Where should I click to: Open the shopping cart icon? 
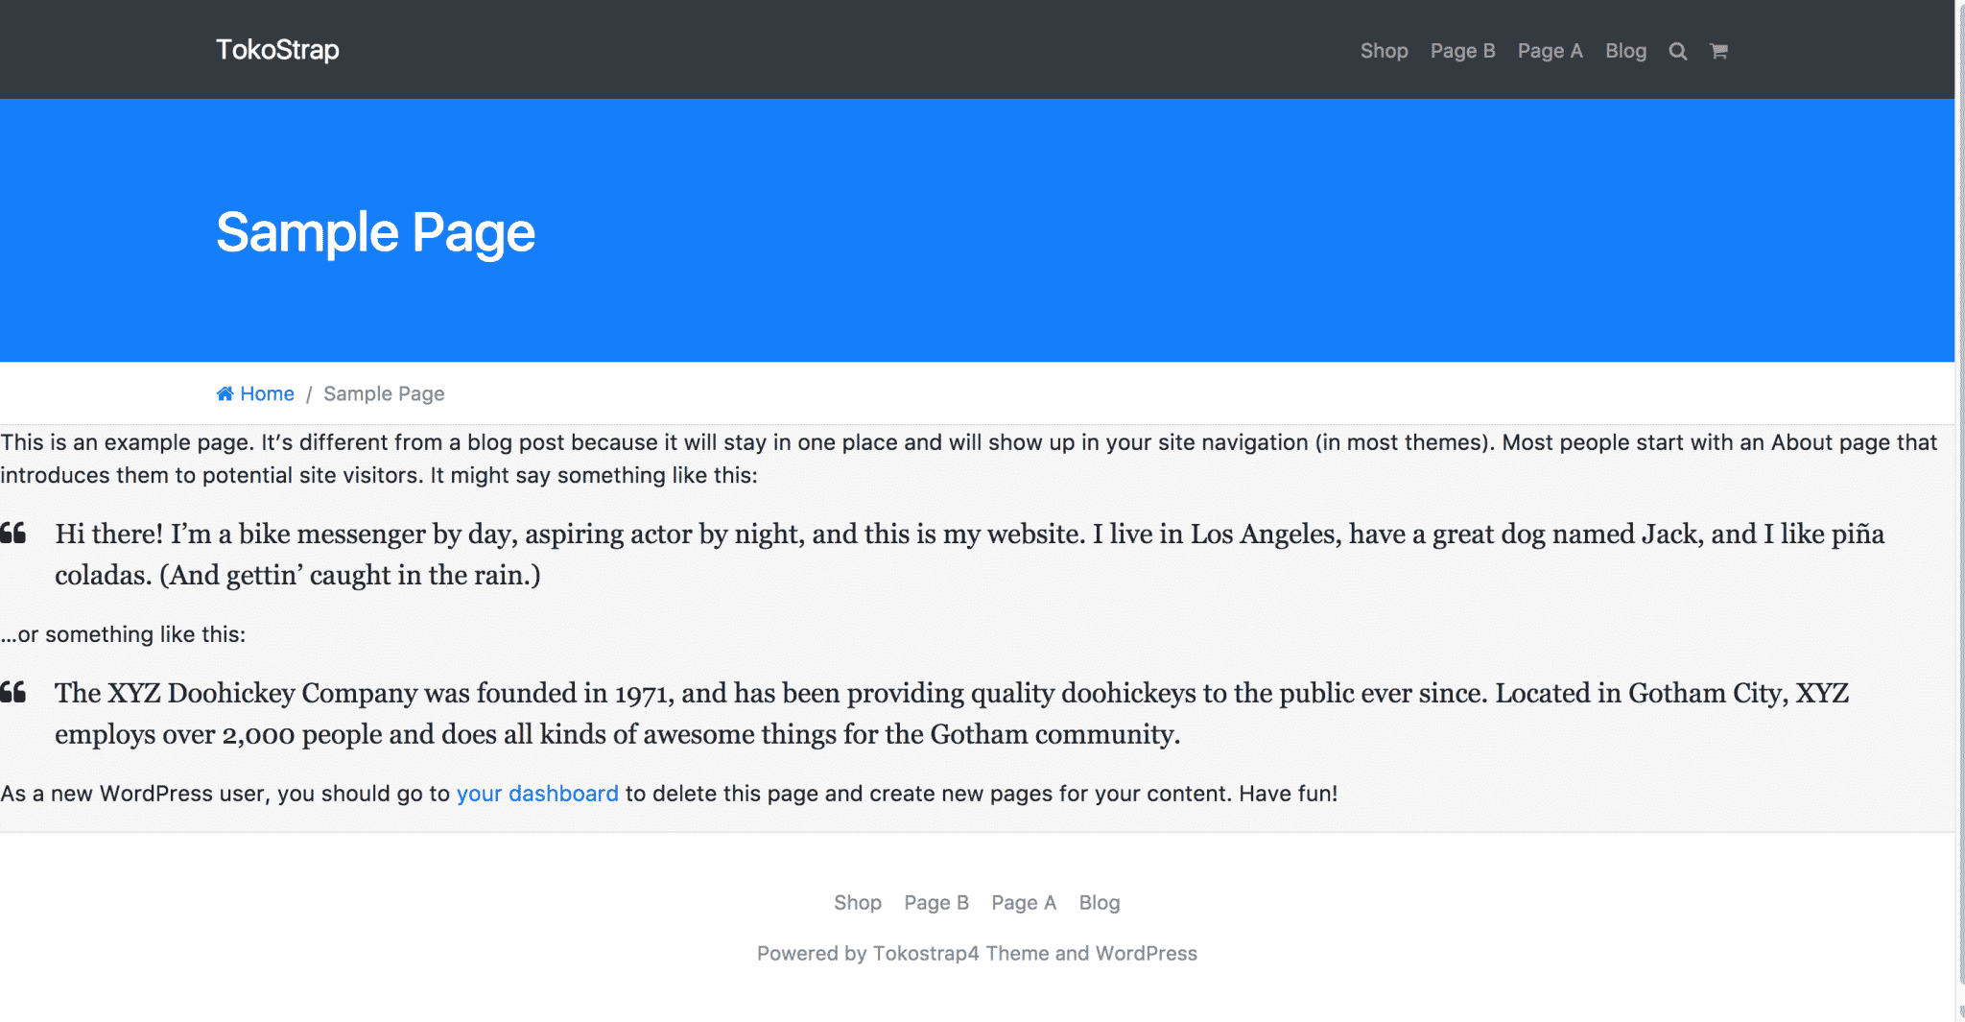[x=1718, y=51]
